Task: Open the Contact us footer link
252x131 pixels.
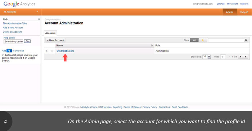Action: (x=164, y=107)
